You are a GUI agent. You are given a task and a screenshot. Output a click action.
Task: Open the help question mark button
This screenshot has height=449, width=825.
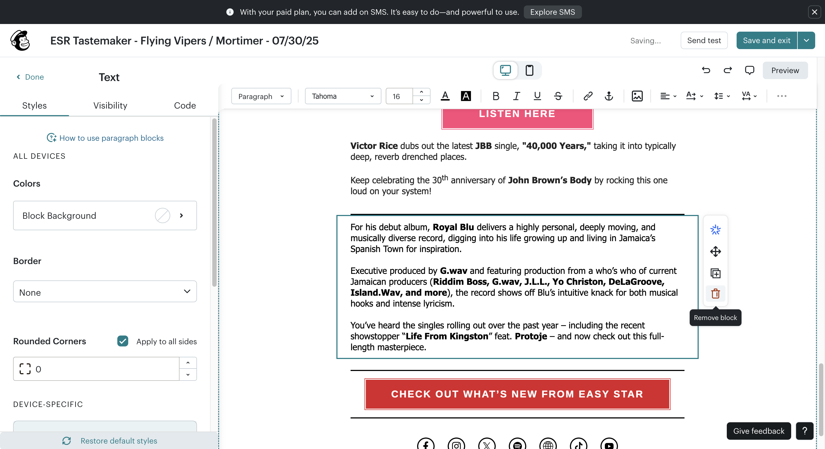tap(805, 431)
